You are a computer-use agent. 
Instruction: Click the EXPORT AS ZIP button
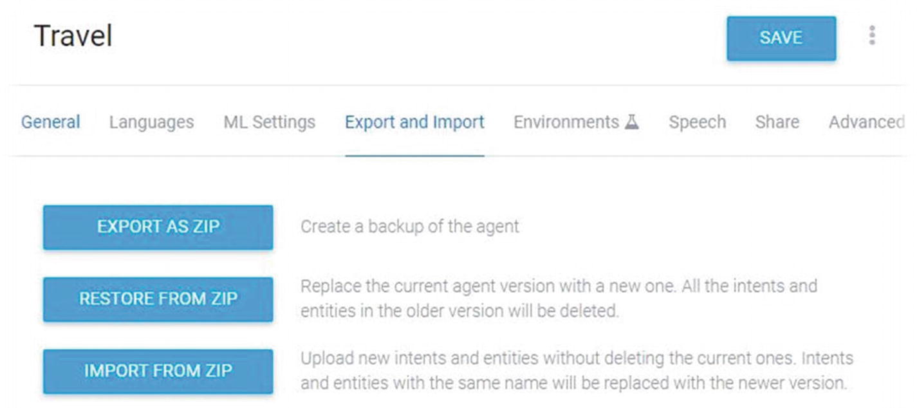point(158,227)
